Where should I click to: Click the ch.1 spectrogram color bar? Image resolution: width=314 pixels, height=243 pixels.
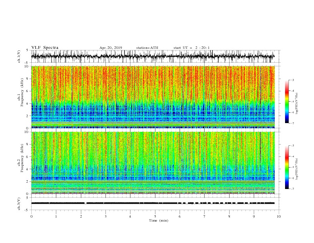[287, 102]
